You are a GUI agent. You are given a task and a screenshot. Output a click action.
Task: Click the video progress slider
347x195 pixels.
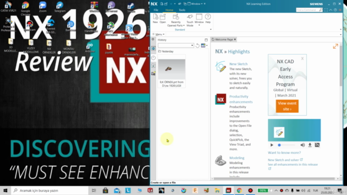287,145
